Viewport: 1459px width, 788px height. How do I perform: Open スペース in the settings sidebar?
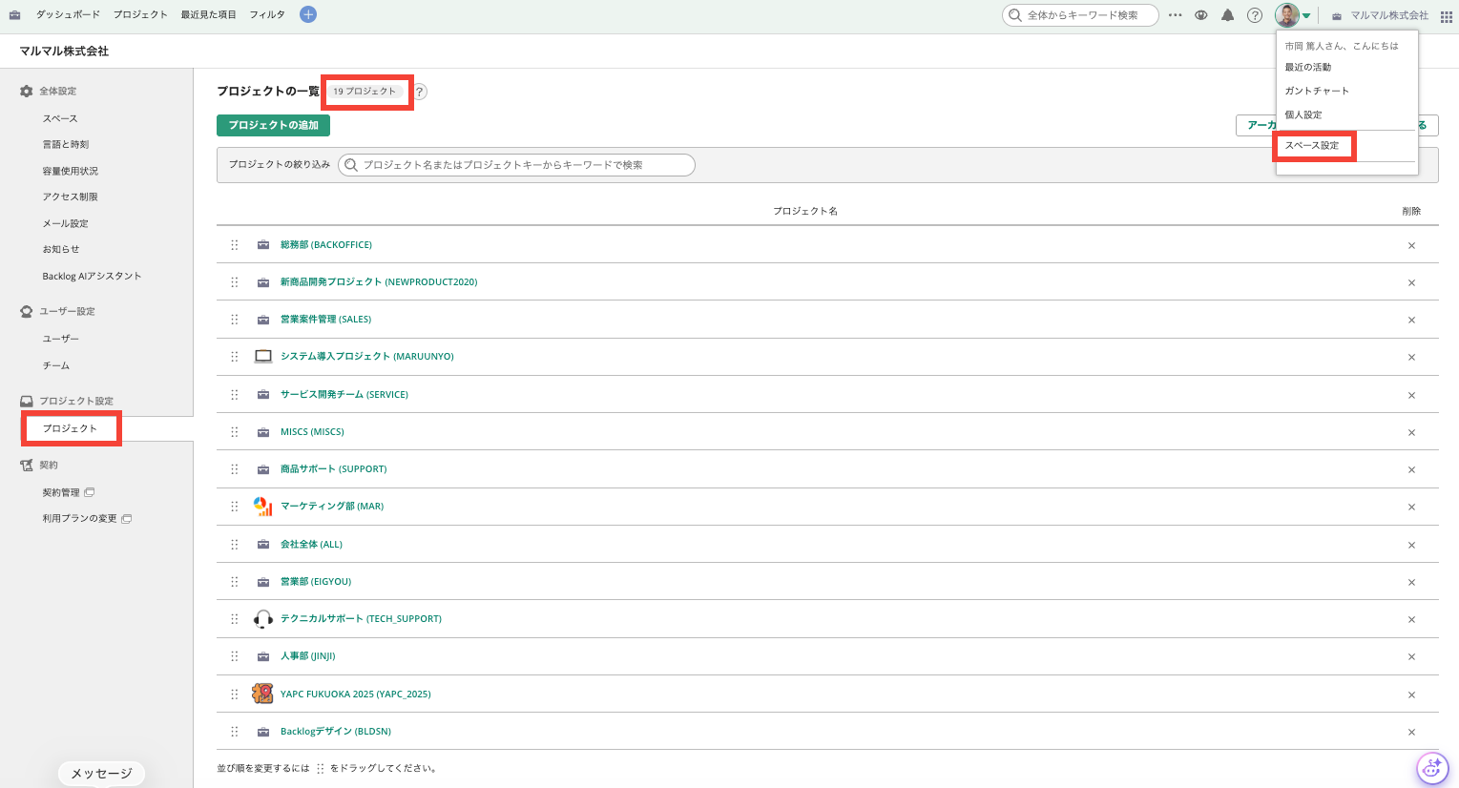[60, 119]
